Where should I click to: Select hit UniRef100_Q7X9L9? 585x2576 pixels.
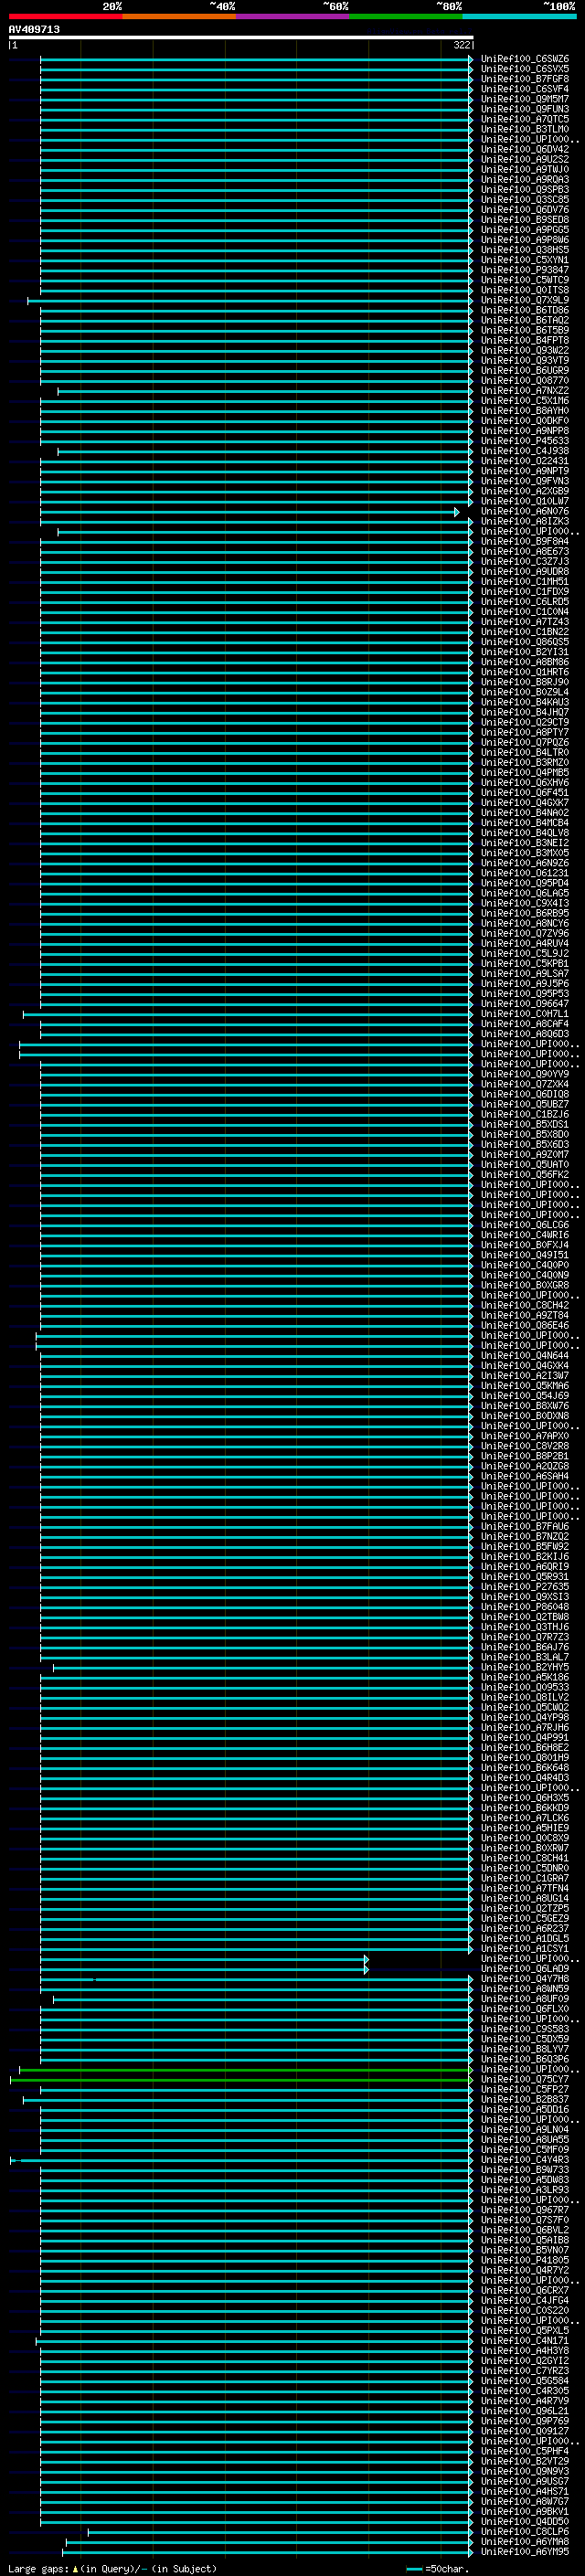point(524,301)
